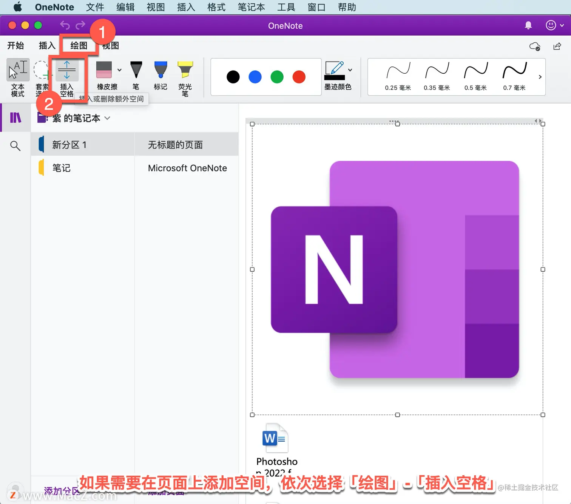Image resolution: width=571 pixels, height=504 pixels.
Task: Select the 笔记 section
Action: pos(83,168)
